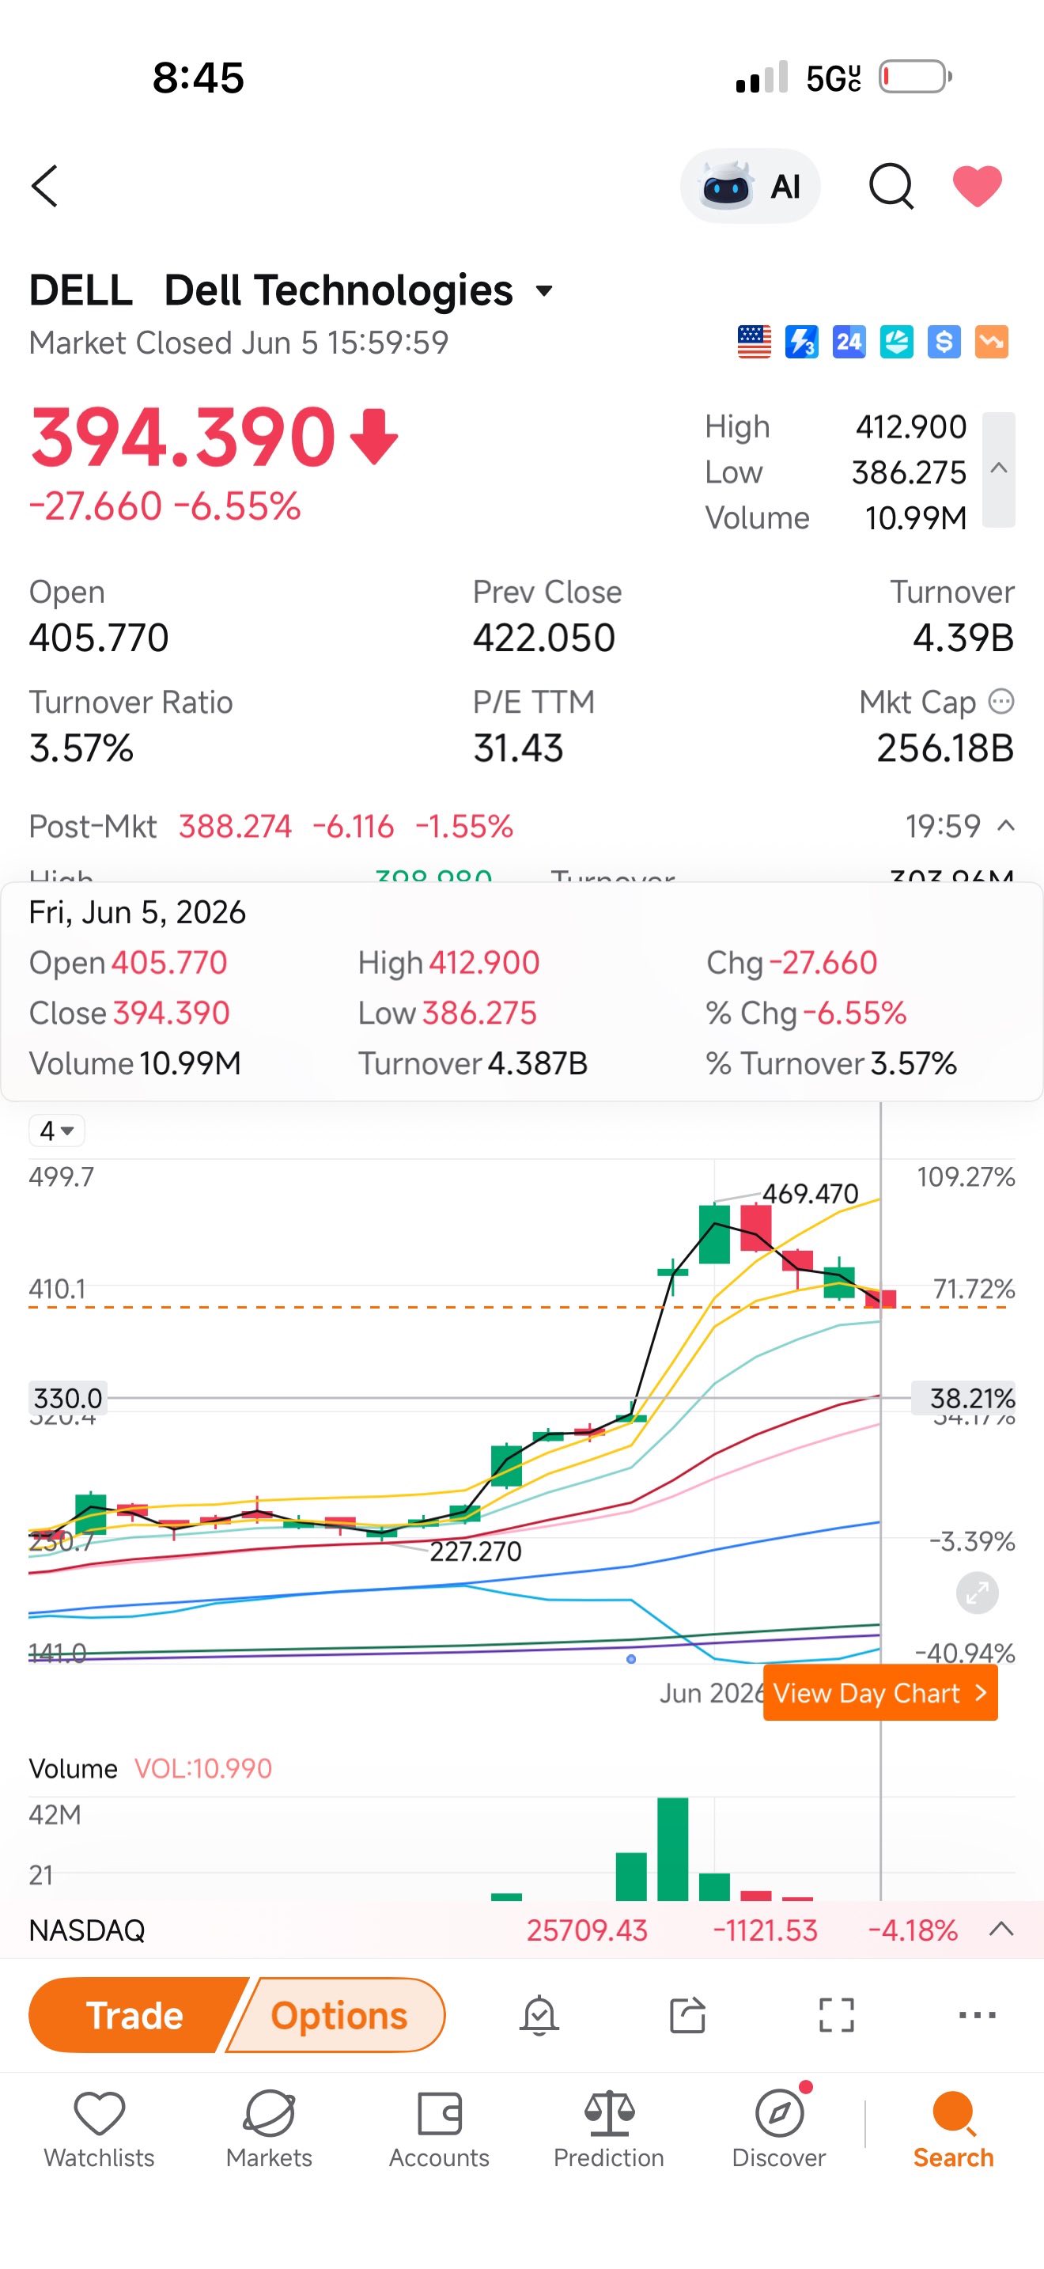
Task: Go to the Watchlists tab
Action: coord(100,2129)
